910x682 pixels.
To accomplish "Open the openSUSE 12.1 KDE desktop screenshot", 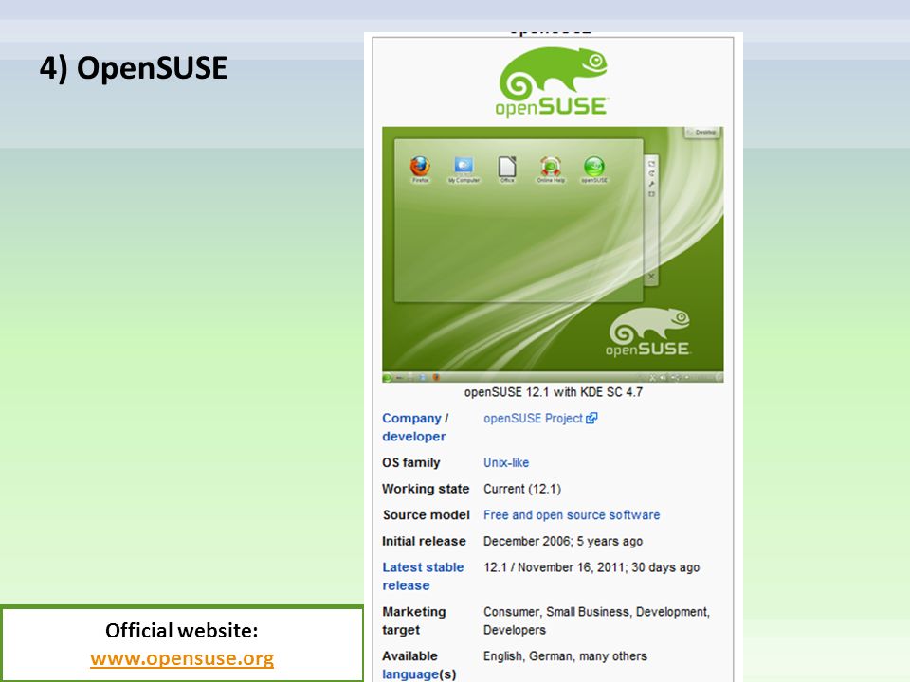I will coord(553,254).
